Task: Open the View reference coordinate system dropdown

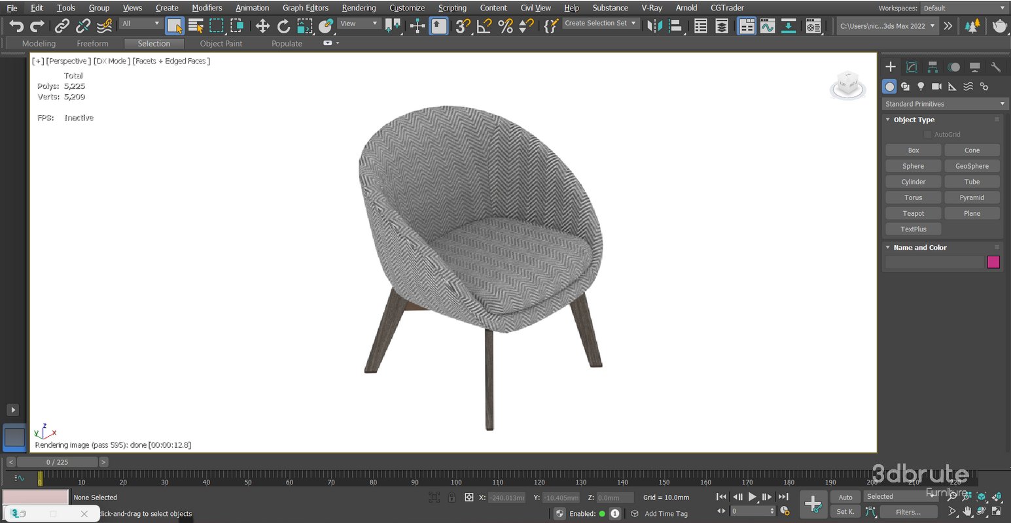Action: click(x=359, y=23)
